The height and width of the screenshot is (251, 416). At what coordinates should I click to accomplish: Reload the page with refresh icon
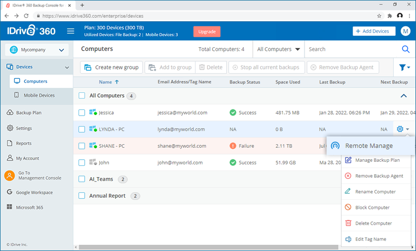26,16
